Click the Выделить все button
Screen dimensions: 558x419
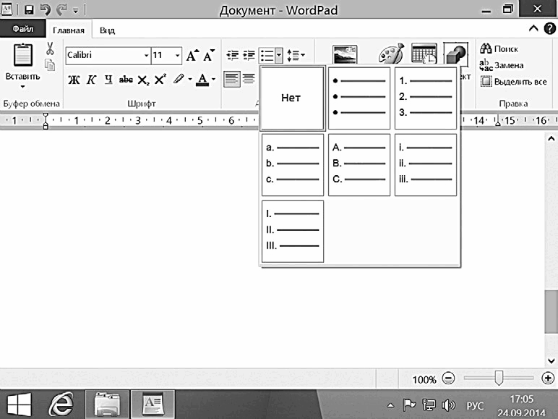514,82
